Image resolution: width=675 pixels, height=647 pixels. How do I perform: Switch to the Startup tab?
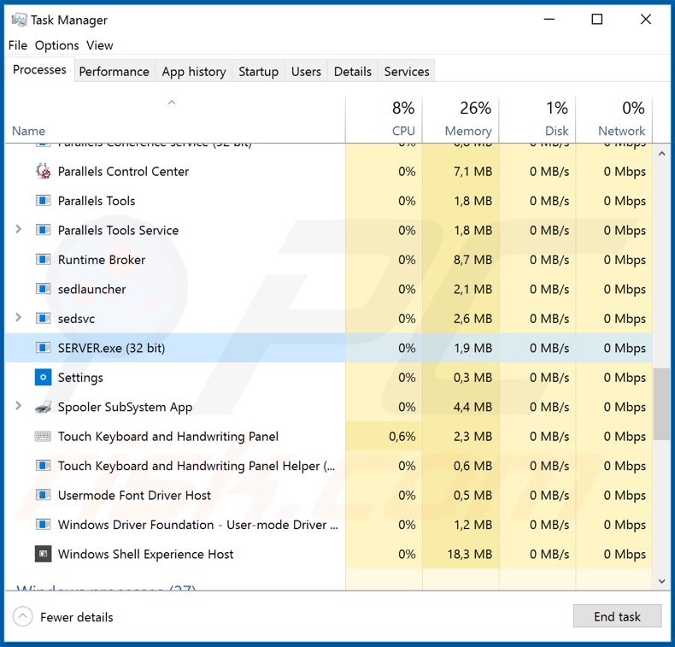pyautogui.click(x=258, y=72)
